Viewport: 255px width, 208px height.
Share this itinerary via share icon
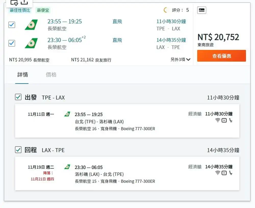point(24,2)
